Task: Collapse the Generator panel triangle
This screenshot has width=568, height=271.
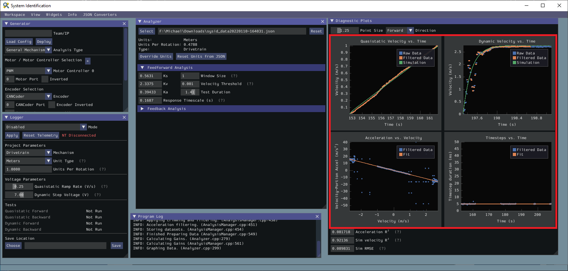Action: 6,24
